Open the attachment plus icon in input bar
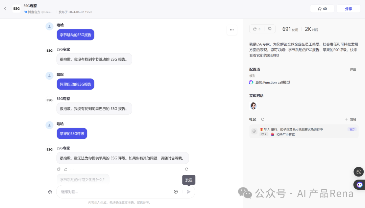 click(x=176, y=191)
